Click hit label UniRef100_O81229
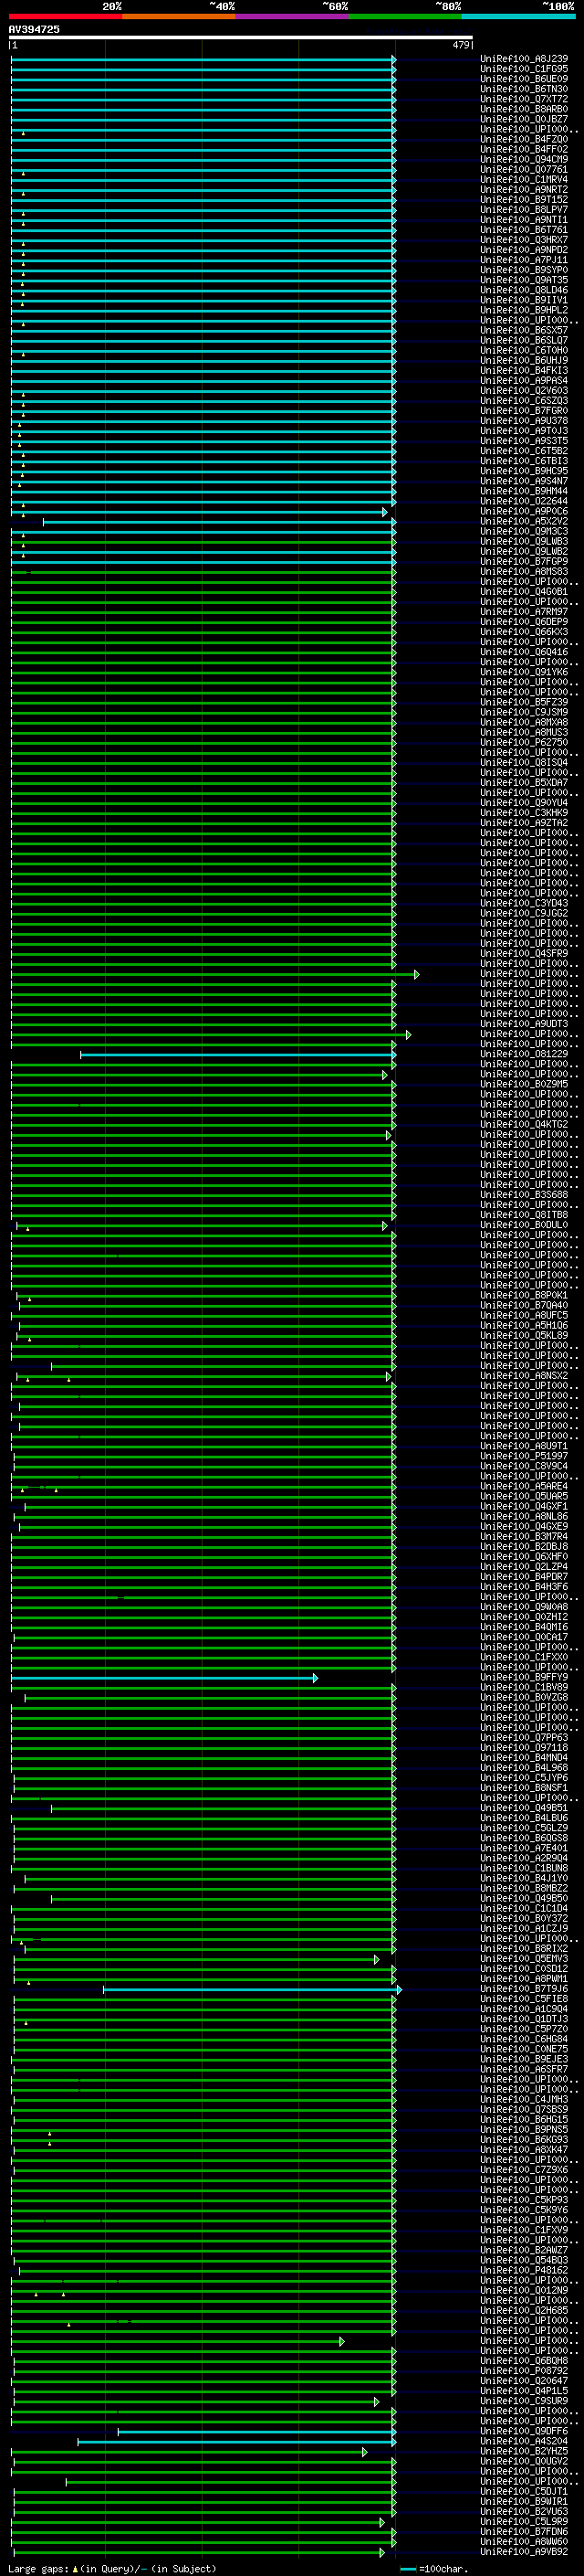 pos(524,1054)
